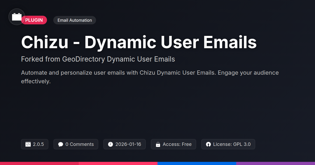Screen dimensions: 315x165
Task: Select the version text 2.0.5
Action: click(x=38, y=144)
